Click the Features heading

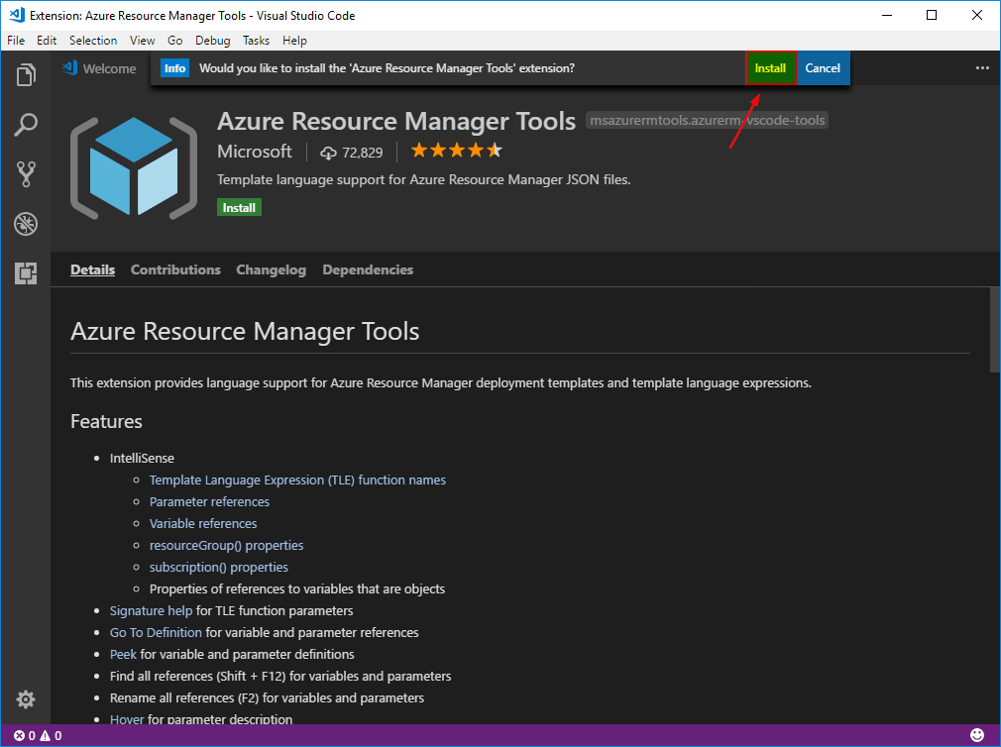click(x=107, y=422)
